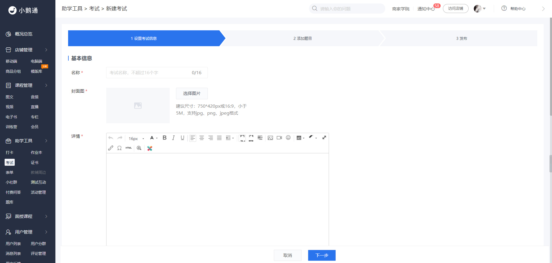Click the 选择图片 button
The width and height of the screenshot is (552, 263).
192,93
